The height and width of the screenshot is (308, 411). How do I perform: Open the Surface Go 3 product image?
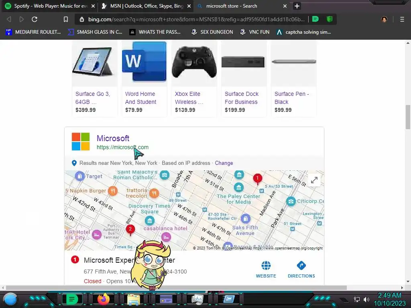coord(95,63)
